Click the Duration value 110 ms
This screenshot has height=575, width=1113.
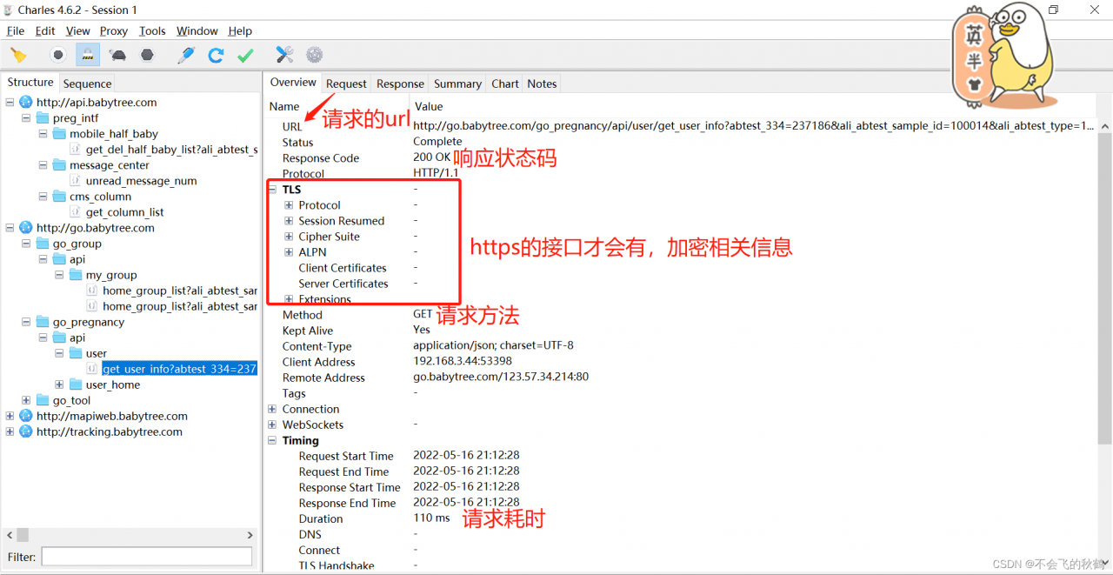pos(431,518)
